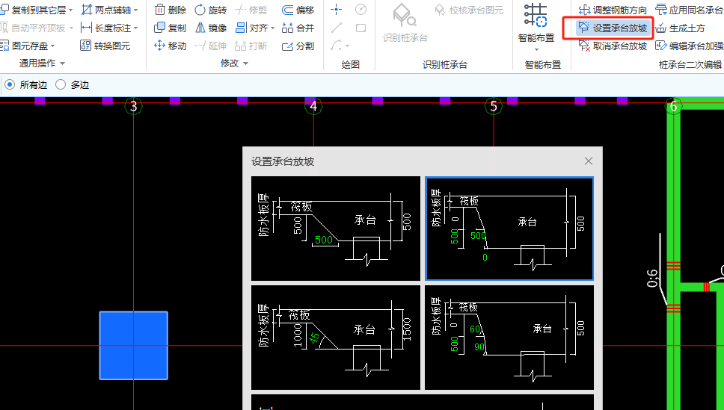The image size is (724, 410).
Task: Click 校核承台图元 tool
Action: pyautogui.click(x=469, y=10)
